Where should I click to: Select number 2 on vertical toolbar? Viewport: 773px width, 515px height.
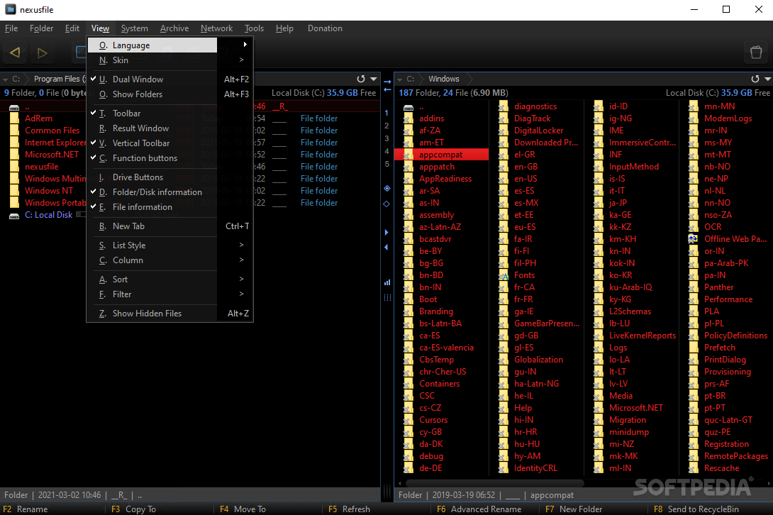click(386, 126)
